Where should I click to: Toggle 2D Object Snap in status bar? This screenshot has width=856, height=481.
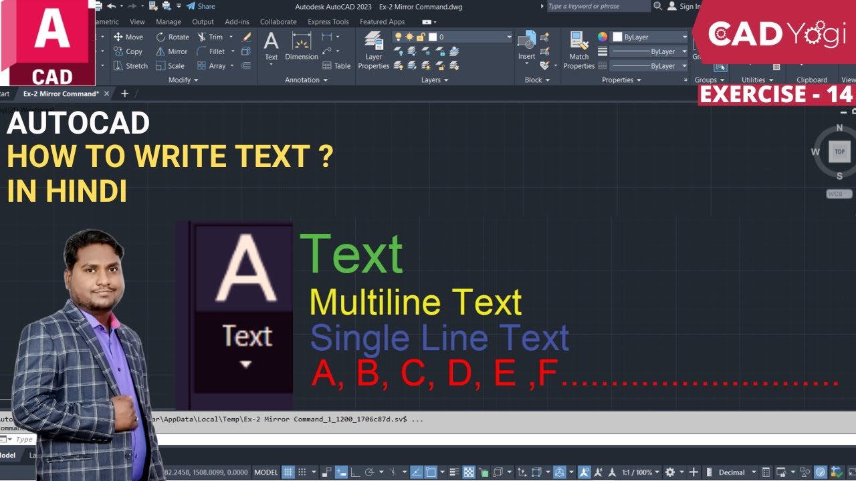tap(431, 472)
